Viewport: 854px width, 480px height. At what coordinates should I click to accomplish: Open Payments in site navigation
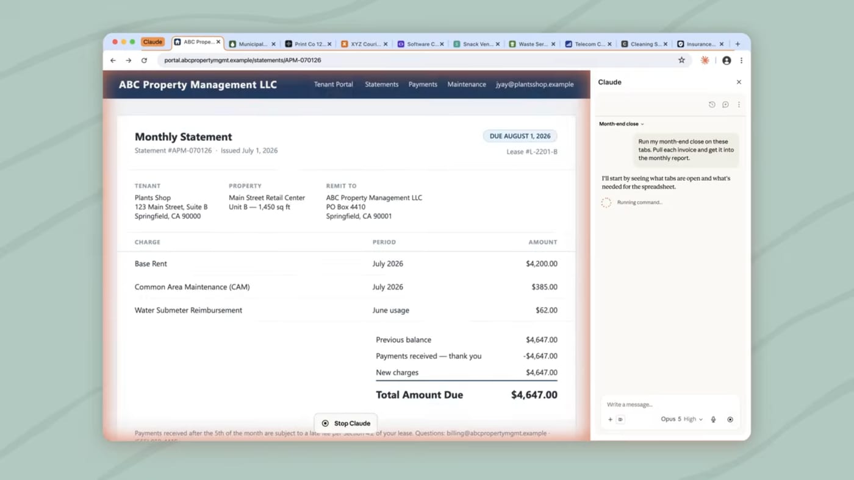(423, 85)
